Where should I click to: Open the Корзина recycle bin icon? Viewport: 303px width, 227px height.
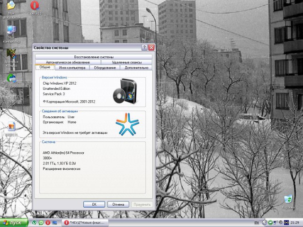(x=288, y=202)
